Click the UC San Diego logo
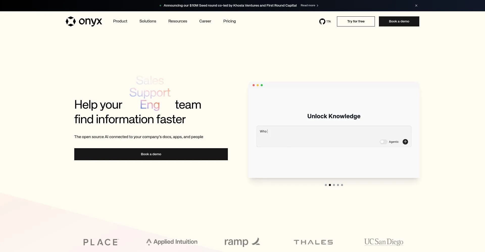The width and height of the screenshot is (485, 252). [x=383, y=242]
